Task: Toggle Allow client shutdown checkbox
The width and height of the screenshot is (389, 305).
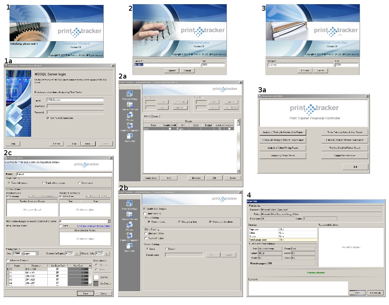Action: [210, 222]
